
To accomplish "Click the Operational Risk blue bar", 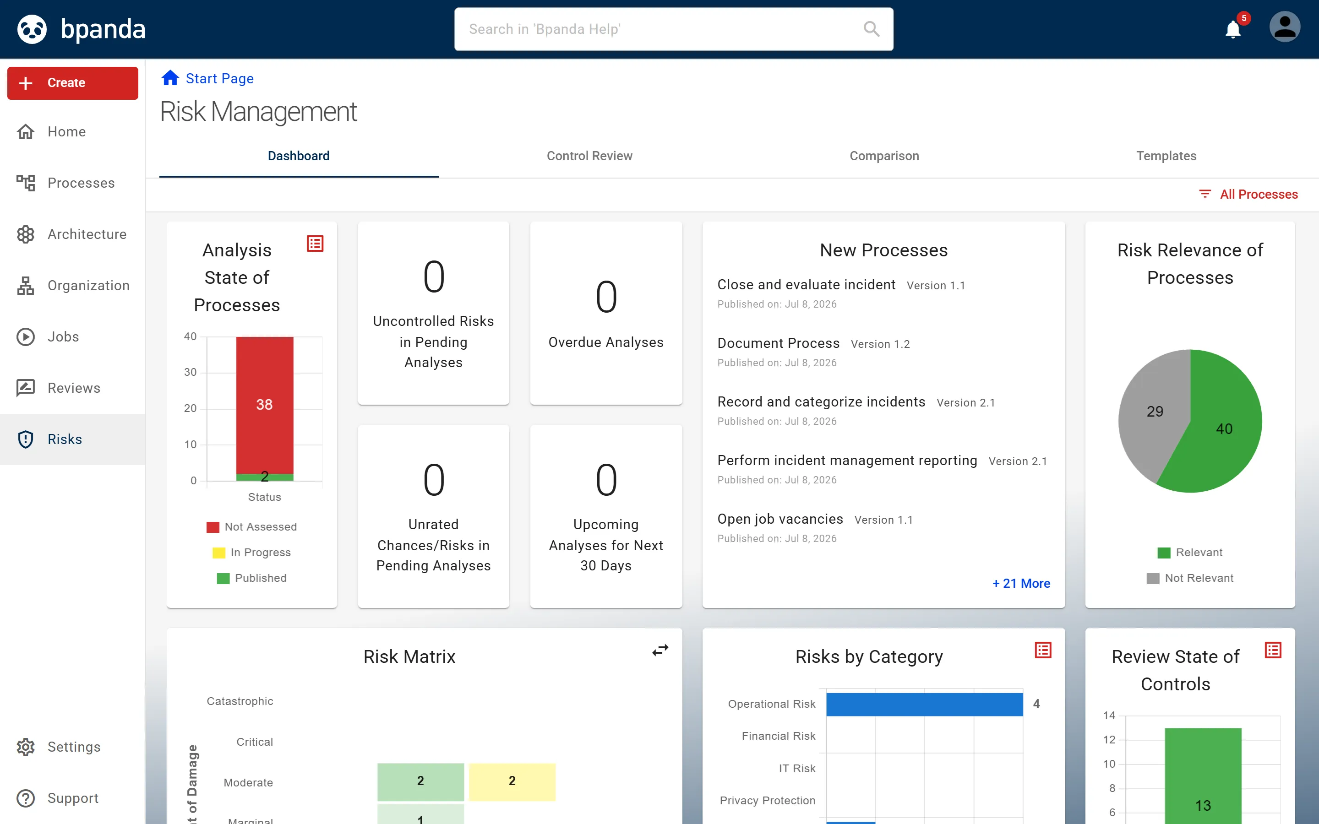I will click(924, 704).
